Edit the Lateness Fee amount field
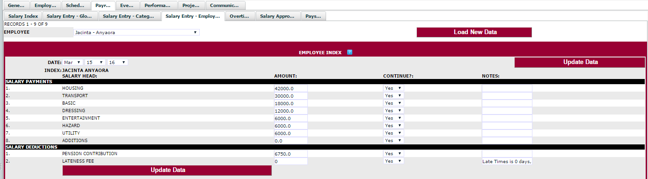The height and width of the screenshot is (179, 648). point(291,161)
